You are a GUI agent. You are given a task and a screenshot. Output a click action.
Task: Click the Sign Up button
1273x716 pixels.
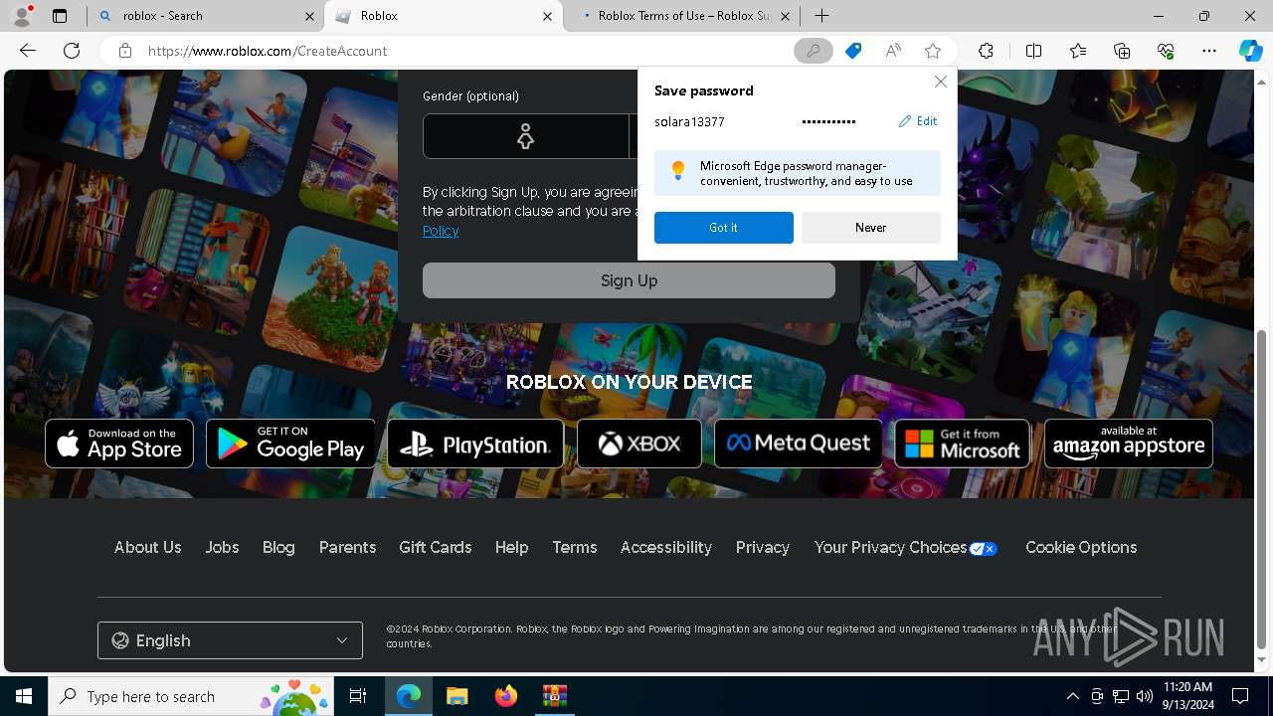coord(629,280)
